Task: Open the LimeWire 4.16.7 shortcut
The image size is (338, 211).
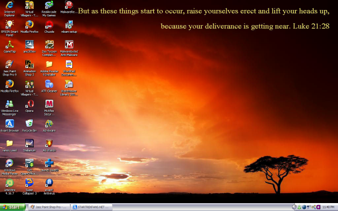Action: 9,183
